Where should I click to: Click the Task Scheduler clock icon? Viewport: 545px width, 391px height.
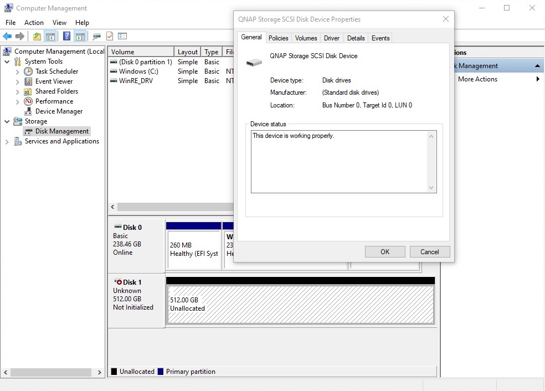(x=28, y=71)
